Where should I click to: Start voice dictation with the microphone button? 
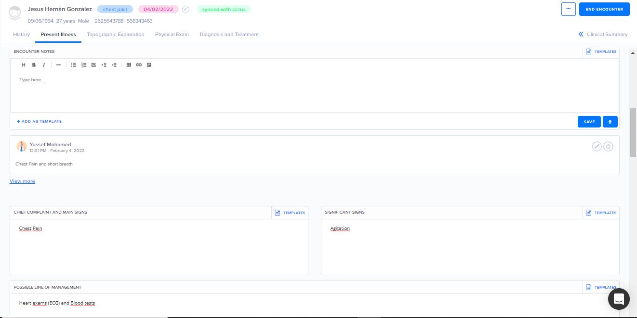610,122
